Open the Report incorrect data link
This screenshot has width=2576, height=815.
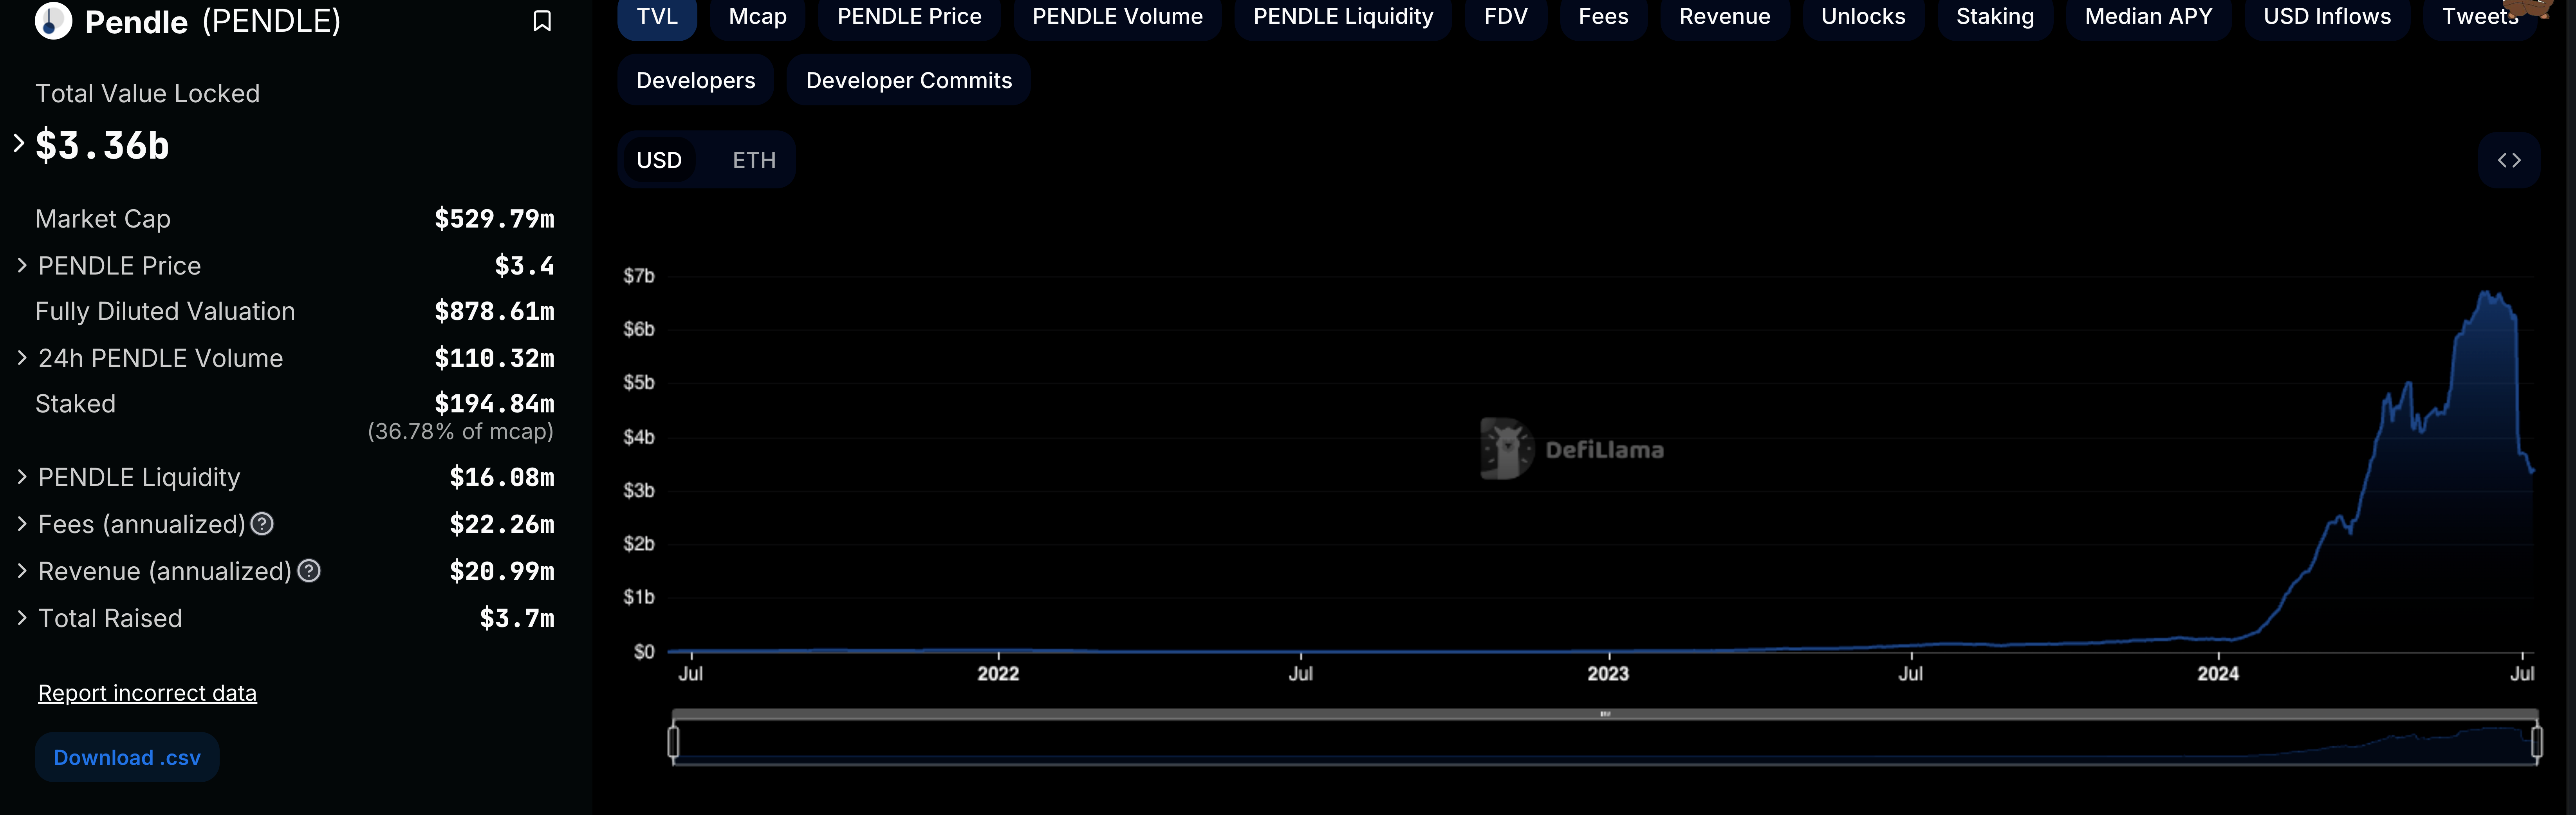tap(147, 693)
